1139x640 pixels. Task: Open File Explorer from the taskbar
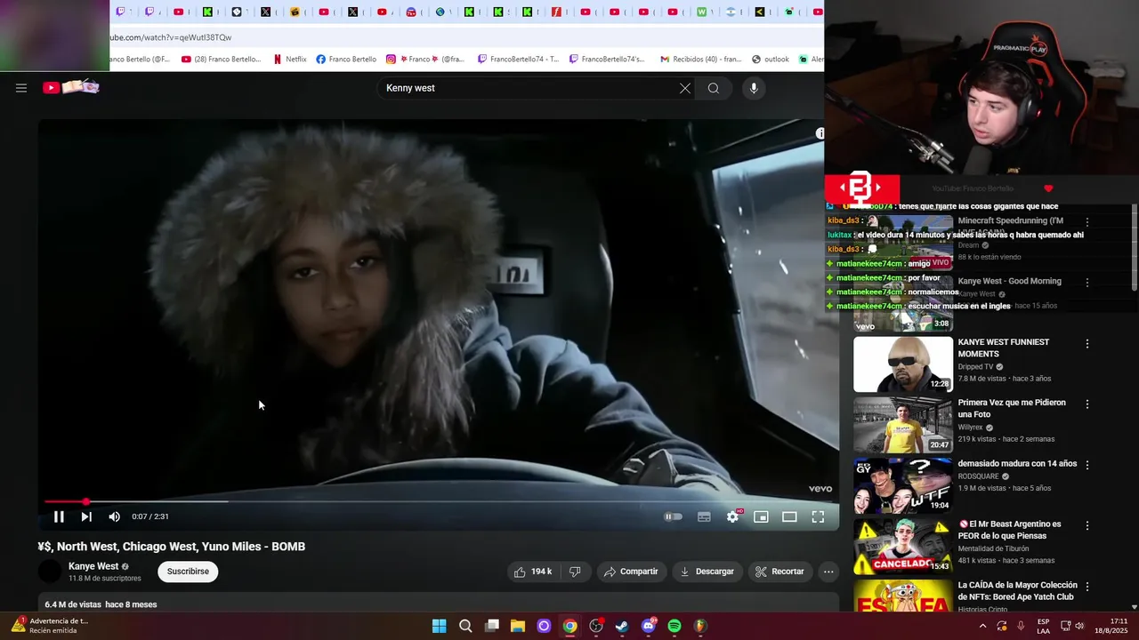click(518, 626)
